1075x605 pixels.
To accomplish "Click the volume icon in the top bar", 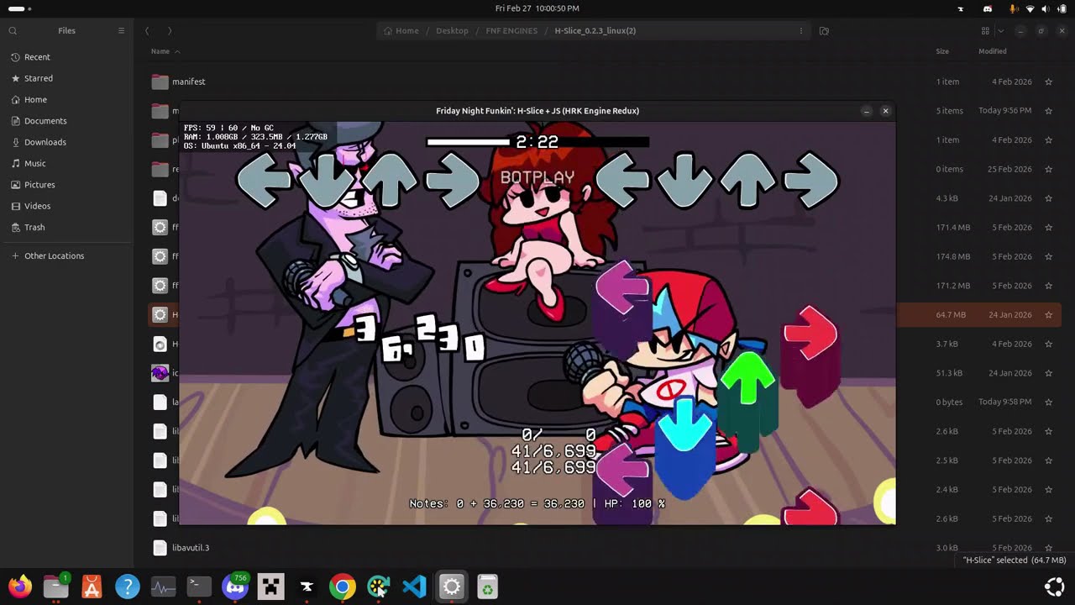I will point(1046,8).
